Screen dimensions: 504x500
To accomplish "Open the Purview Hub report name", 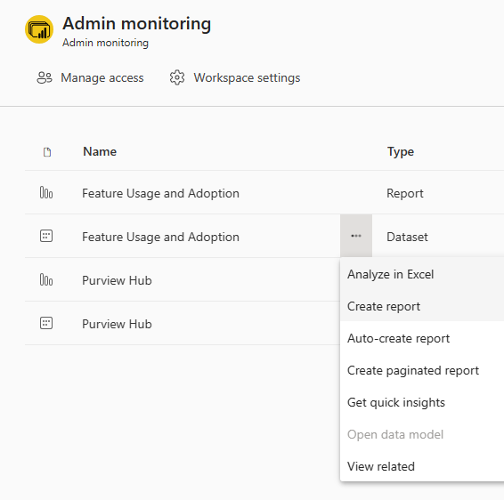I will coord(117,280).
